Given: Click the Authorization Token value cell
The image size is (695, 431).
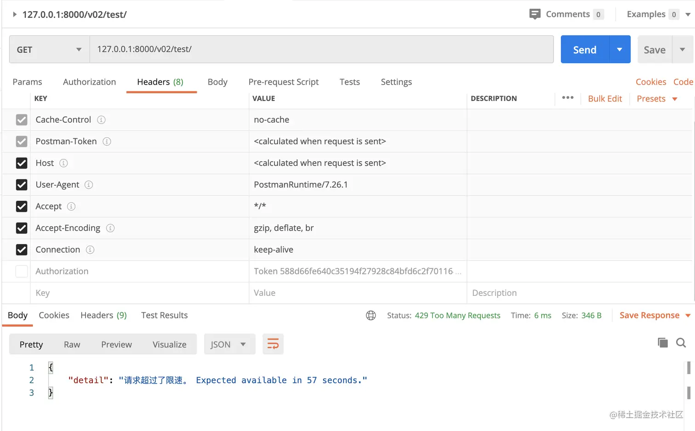Looking at the screenshot, I should point(358,271).
